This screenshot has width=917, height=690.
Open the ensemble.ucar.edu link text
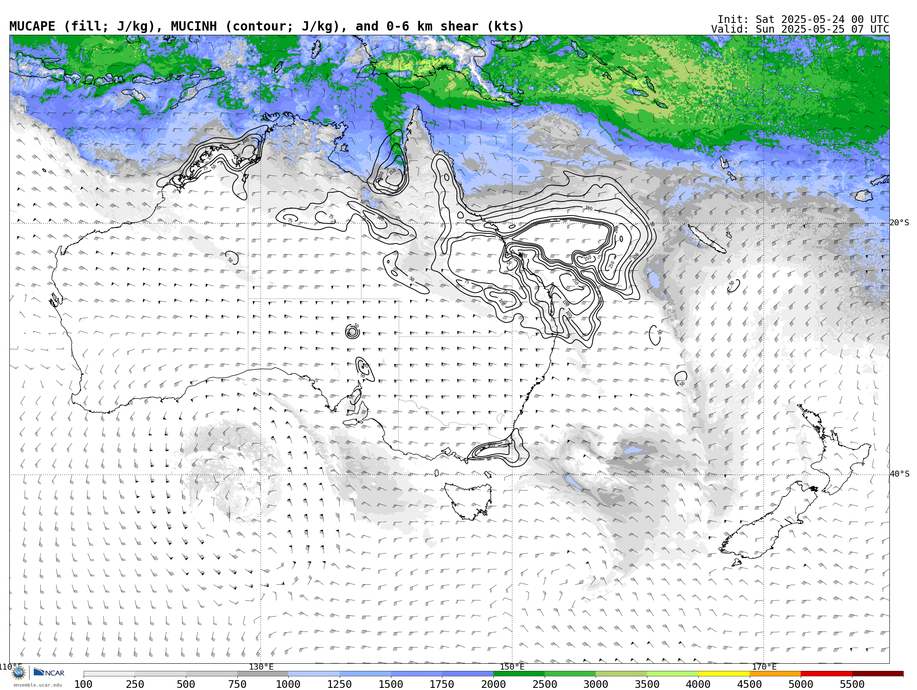pyautogui.click(x=37, y=685)
